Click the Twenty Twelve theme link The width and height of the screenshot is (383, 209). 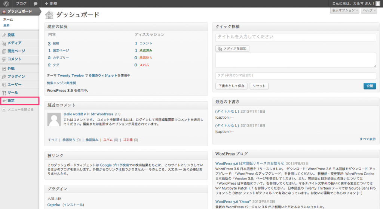71,75
